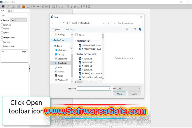Enable the Password checkbox

[2, 42]
